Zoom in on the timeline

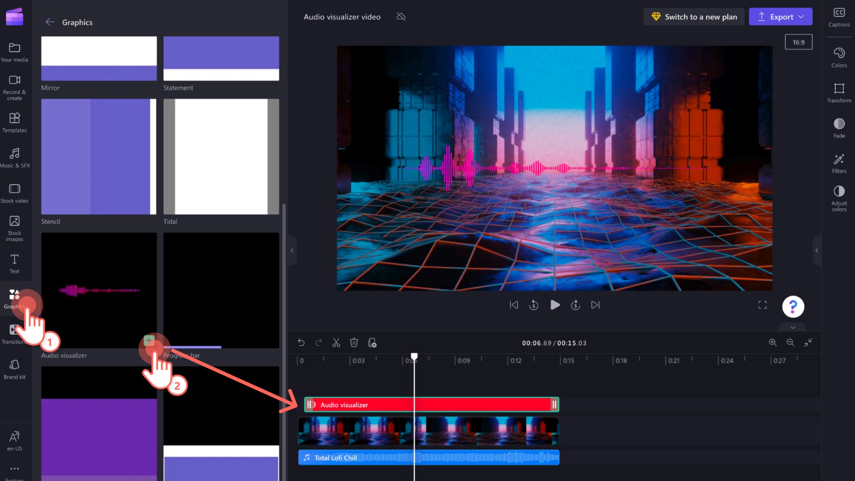pyautogui.click(x=773, y=342)
